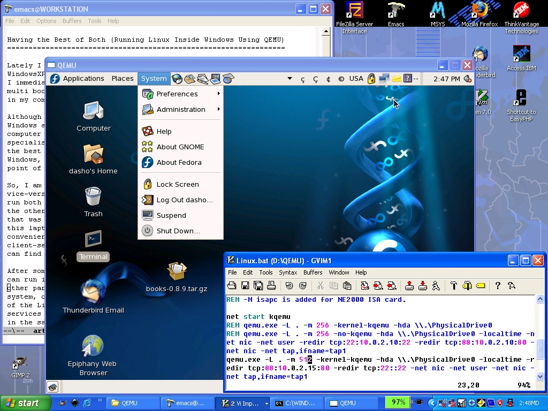
Task: Click the Windows Start button
Action: [x=25, y=403]
